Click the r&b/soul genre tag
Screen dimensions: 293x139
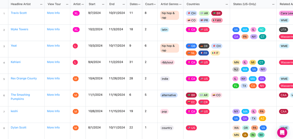tap(167, 62)
